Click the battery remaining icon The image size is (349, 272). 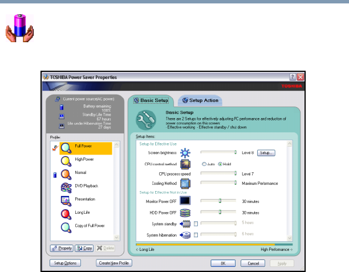(62, 107)
